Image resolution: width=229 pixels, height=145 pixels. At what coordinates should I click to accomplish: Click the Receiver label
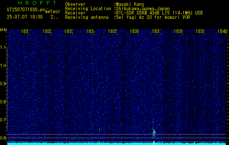pyautogui.click(x=75, y=13)
